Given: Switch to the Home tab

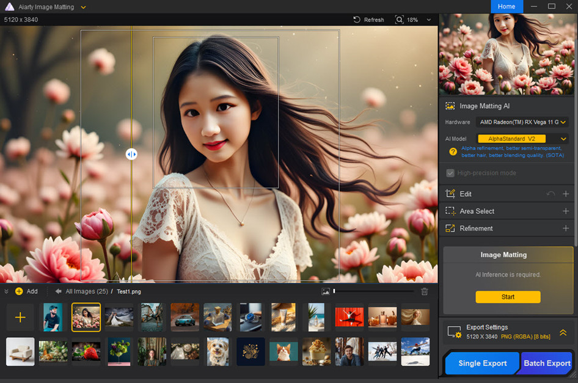Looking at the screenshot, I should (x=507, y=6).
